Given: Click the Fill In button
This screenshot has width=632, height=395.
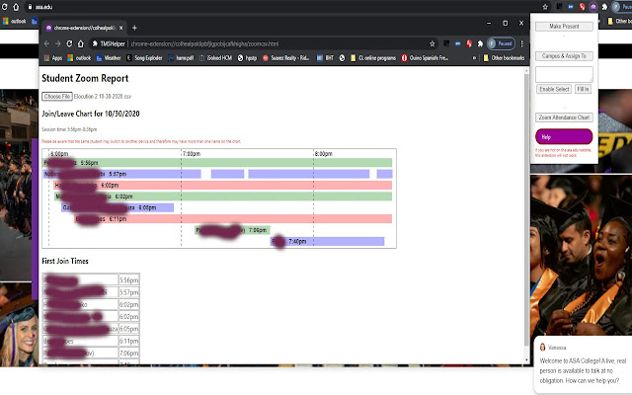Looking at the screenshot, I should pyautogui.click(x=583, y=89).
